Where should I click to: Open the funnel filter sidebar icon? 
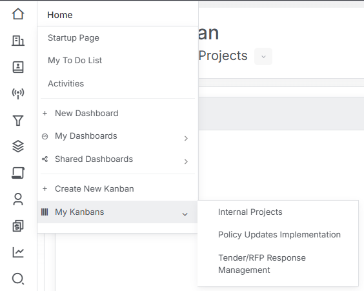18,121
